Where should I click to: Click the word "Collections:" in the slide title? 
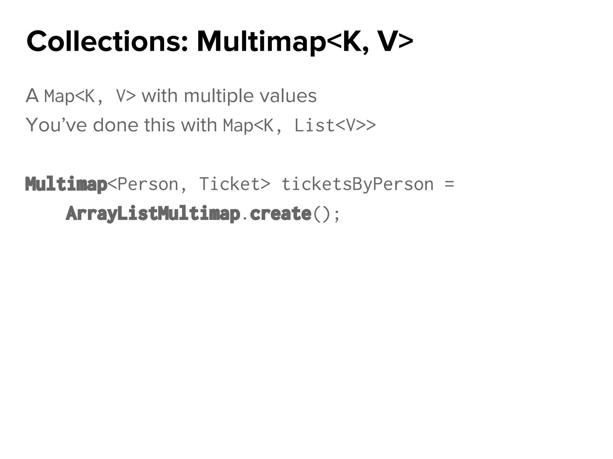(x=107, y=42)
